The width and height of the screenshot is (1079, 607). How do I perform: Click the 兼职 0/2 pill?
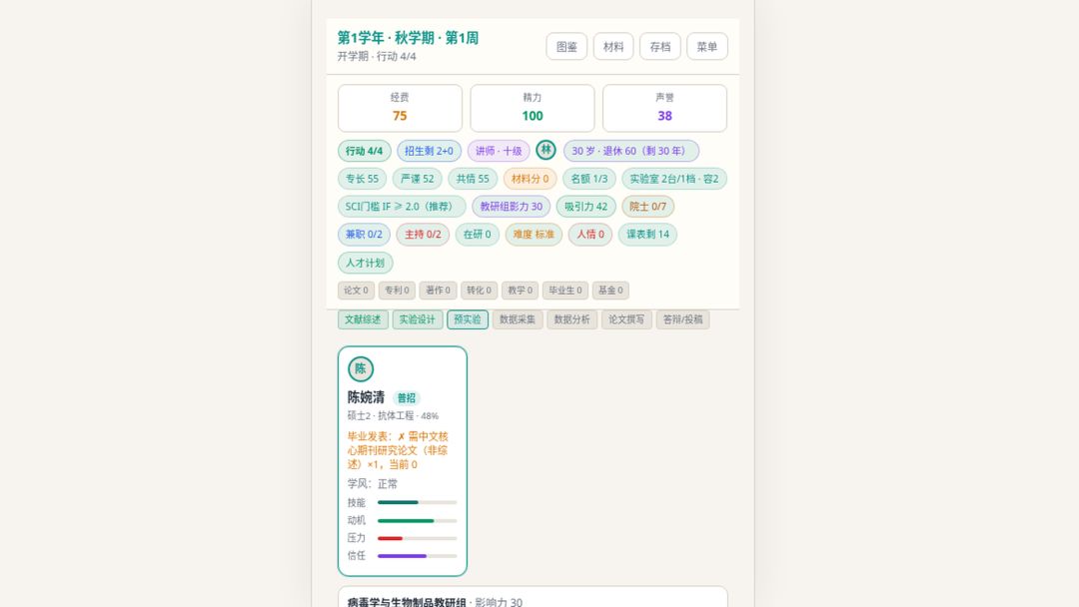pyautogui.click(x=364, y=235)
